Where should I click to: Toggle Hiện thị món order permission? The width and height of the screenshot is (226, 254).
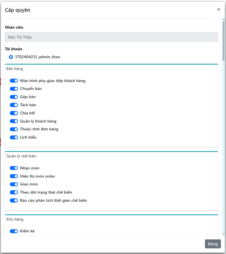14,176
